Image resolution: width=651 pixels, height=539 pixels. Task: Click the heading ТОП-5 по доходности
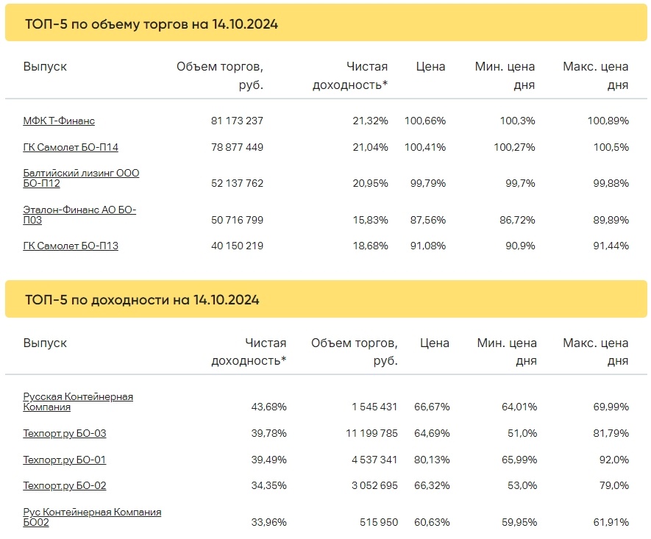pyautogui.click(x=142, y=299)
